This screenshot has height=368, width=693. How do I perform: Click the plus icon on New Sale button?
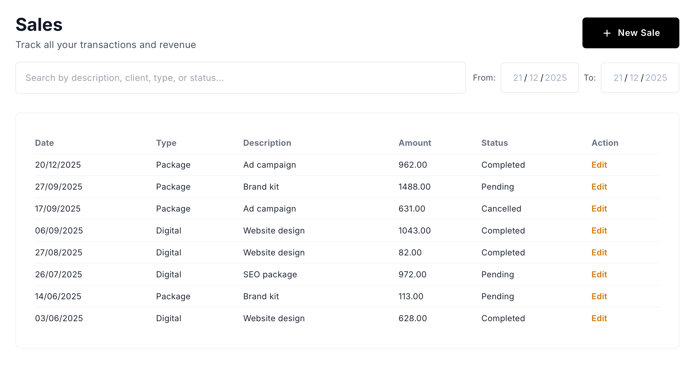coord(607,33)
